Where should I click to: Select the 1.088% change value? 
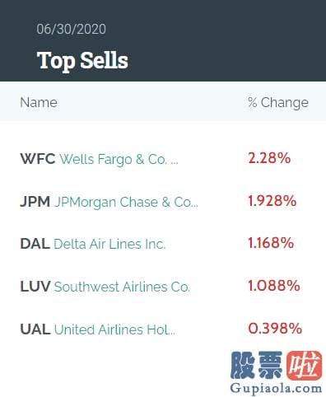pos(274,286)
